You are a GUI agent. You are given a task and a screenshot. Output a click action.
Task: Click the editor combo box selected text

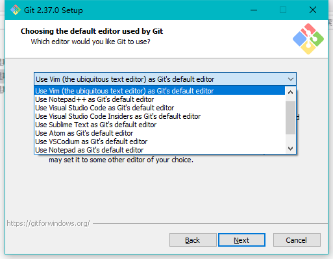(x=125, y=79)
